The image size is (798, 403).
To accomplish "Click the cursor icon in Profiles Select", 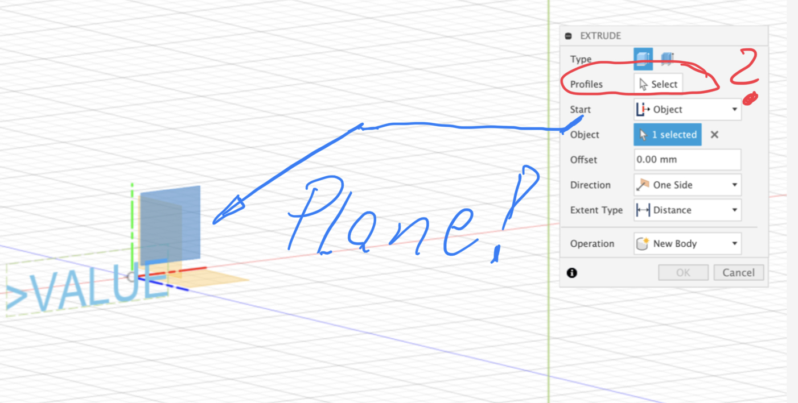I will (x=644, y=84).
